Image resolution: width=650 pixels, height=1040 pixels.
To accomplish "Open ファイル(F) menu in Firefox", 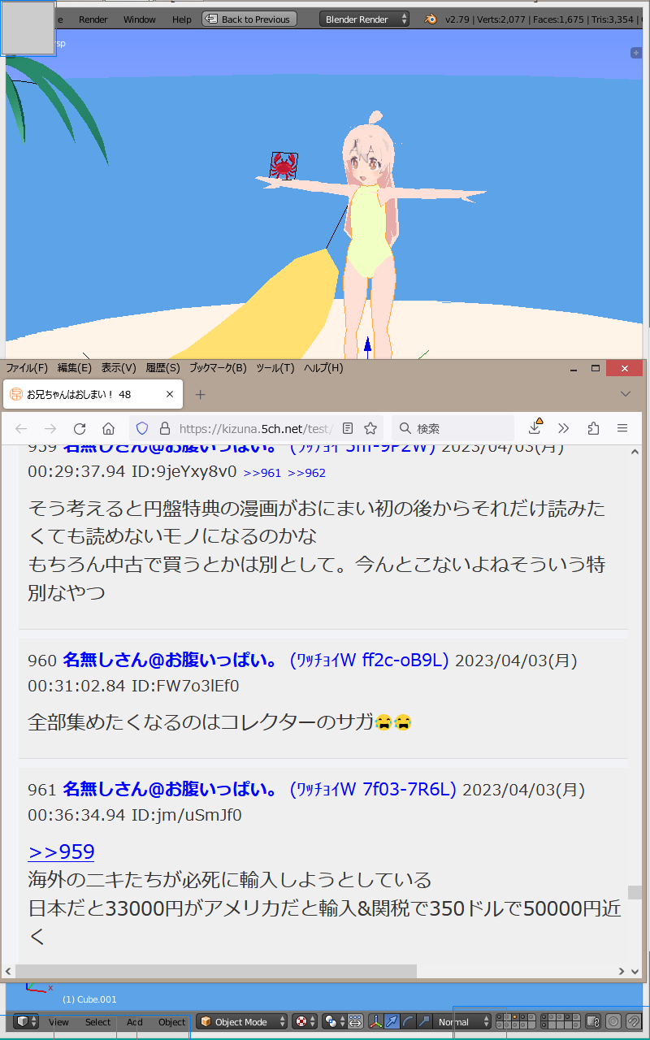I will tap(27, 368).
